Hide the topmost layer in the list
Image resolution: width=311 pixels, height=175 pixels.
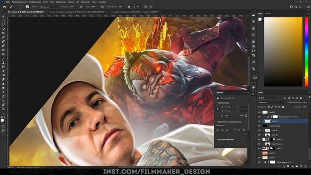point(259,112)
